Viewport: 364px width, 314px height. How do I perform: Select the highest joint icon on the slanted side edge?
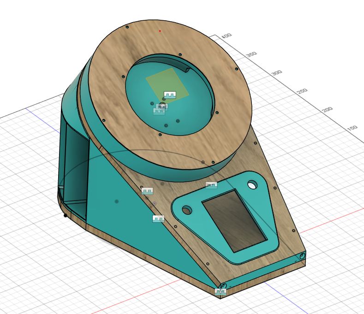[147, 191]
